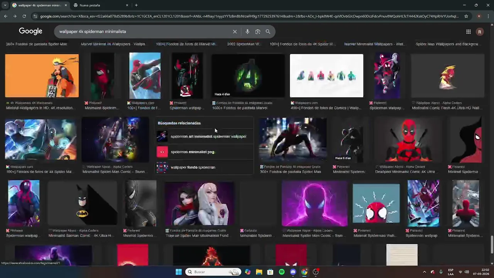Open Spotify from the taskbar

click(282, 272)
